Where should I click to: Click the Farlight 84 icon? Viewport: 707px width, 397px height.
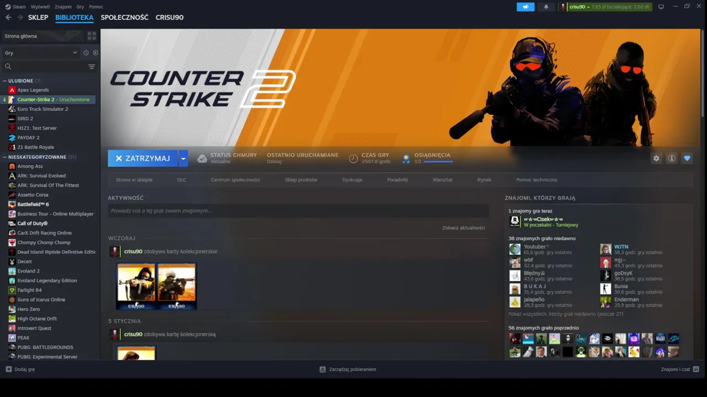(x=12, y=290)
